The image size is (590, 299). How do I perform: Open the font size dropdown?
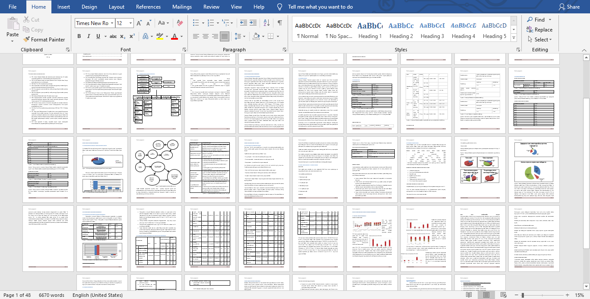pos(130,23)
